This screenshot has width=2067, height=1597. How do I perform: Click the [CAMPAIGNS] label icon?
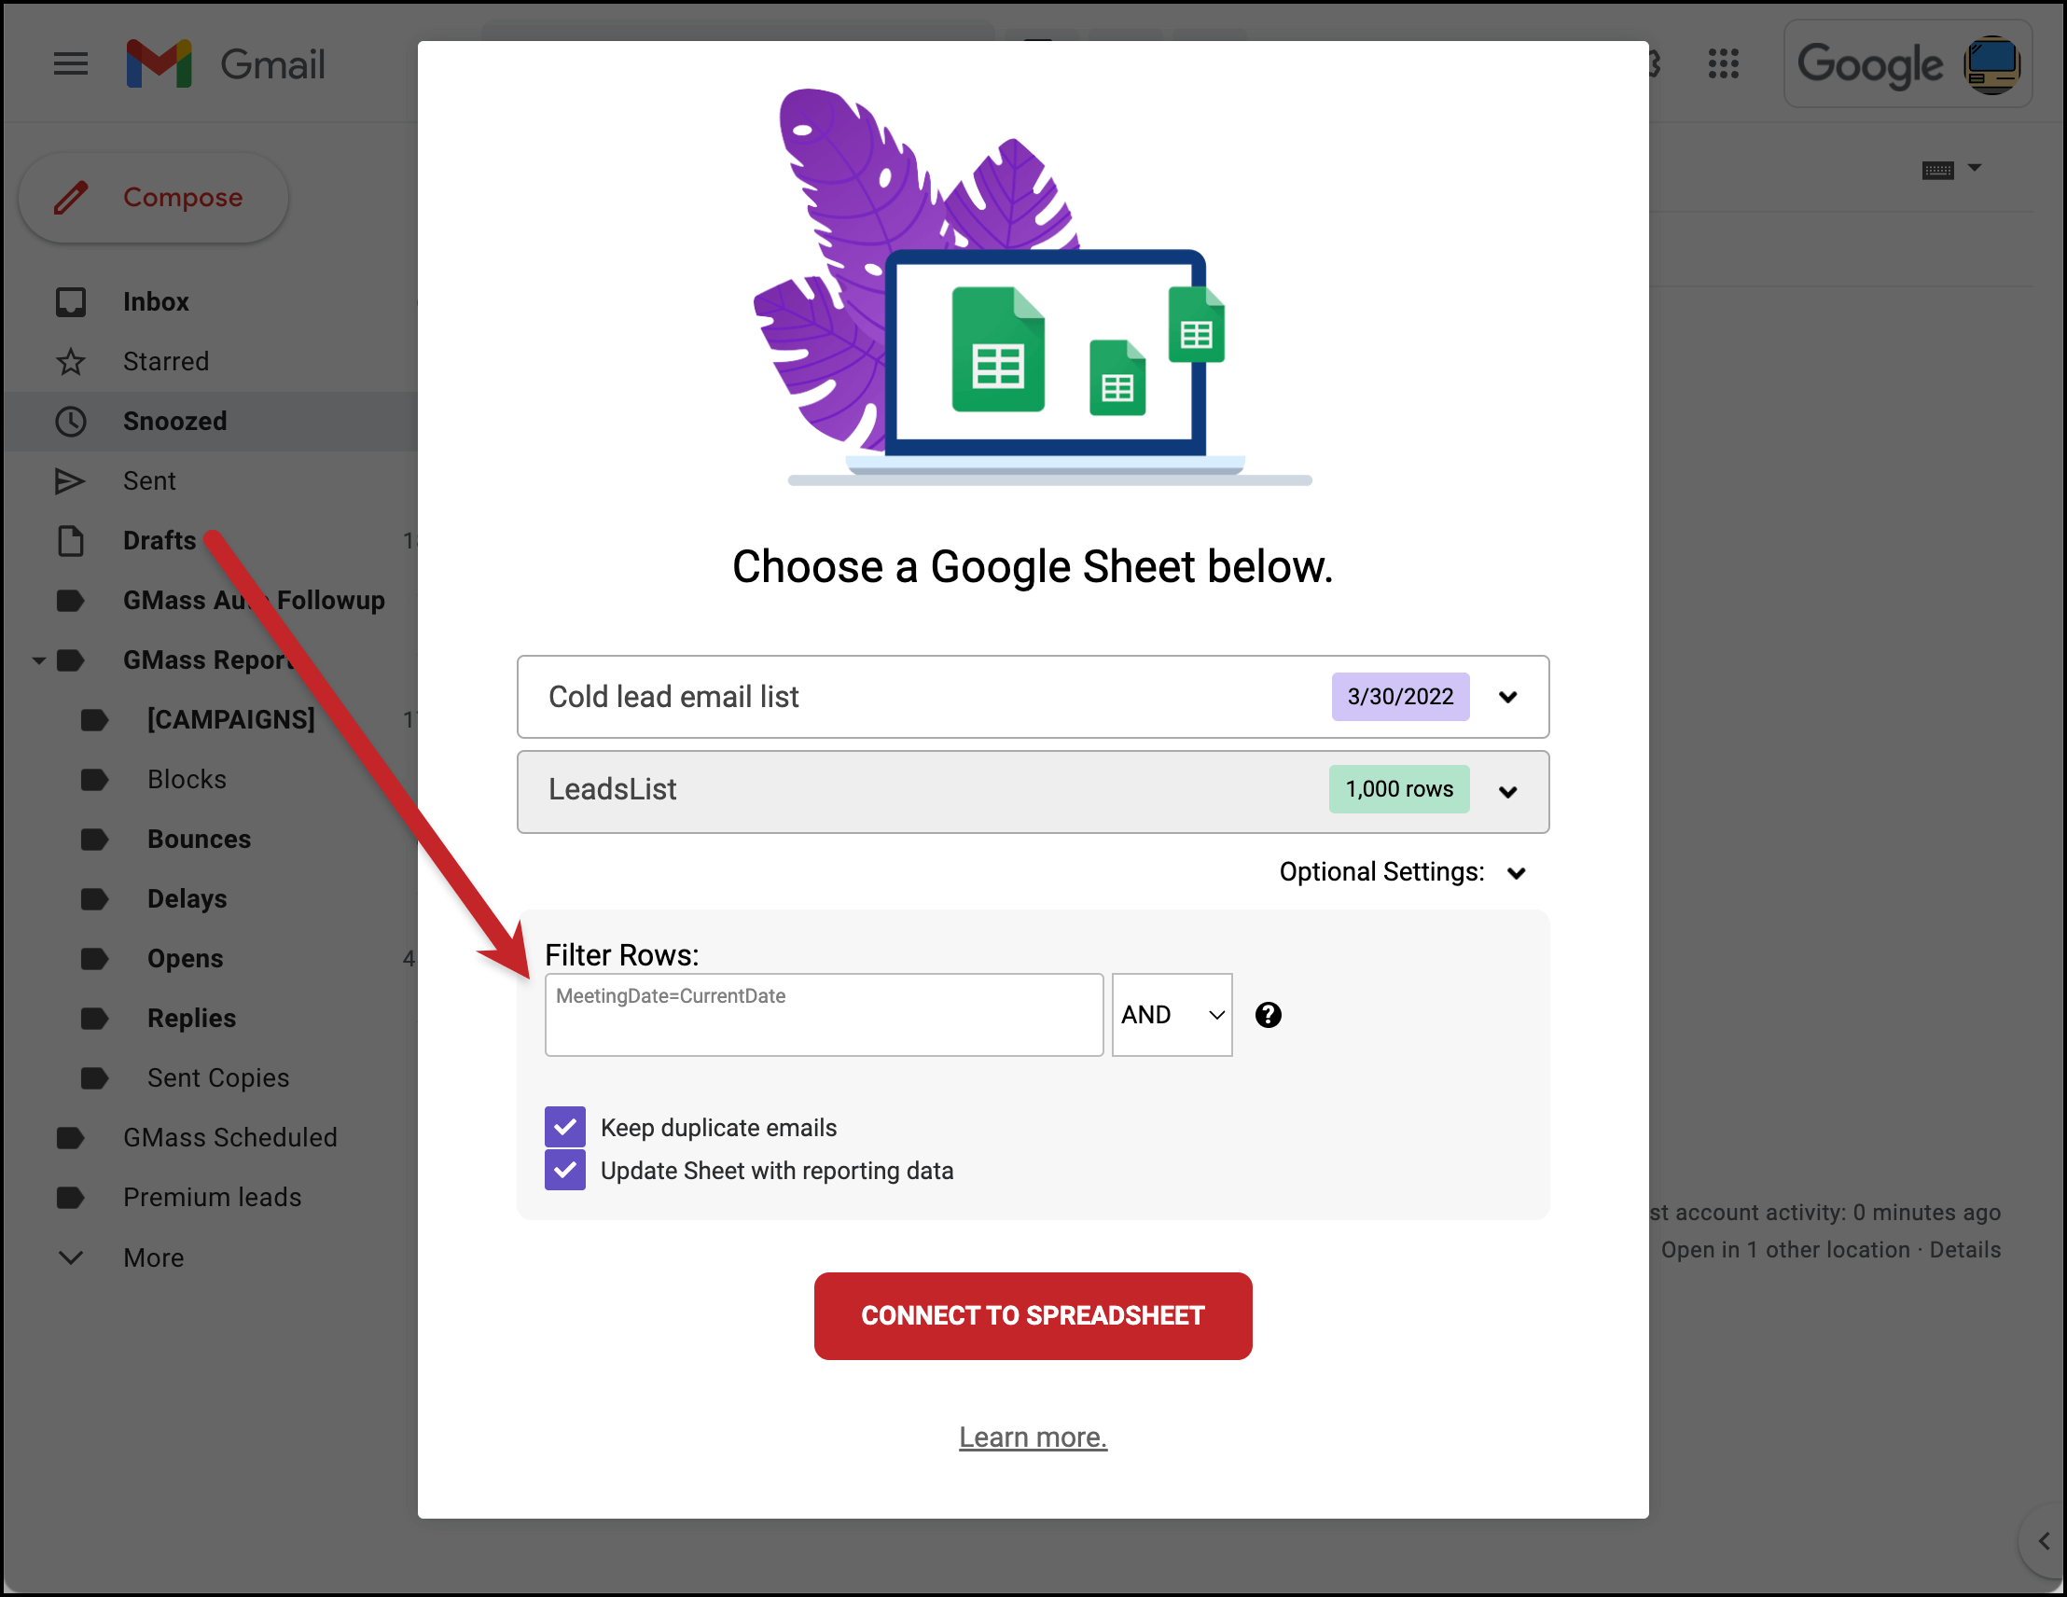pyautogui.click(x=94, y=719)
